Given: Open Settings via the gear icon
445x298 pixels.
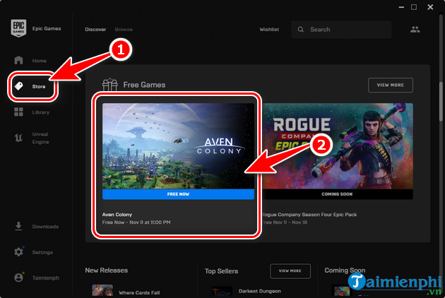Looking at the screenshot, I should coord(19,251).
